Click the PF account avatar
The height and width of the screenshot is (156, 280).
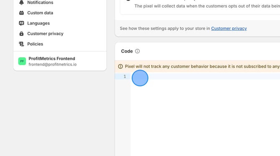point(22,61)
